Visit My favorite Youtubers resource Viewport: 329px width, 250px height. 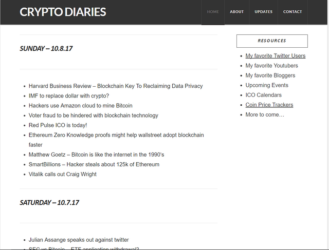pos(271,66)
